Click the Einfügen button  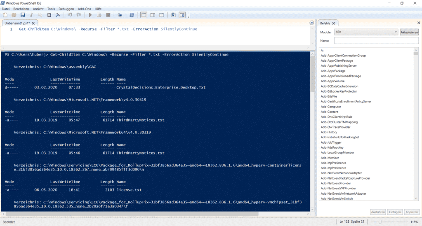pyautogui.click(x=395, y=212)
